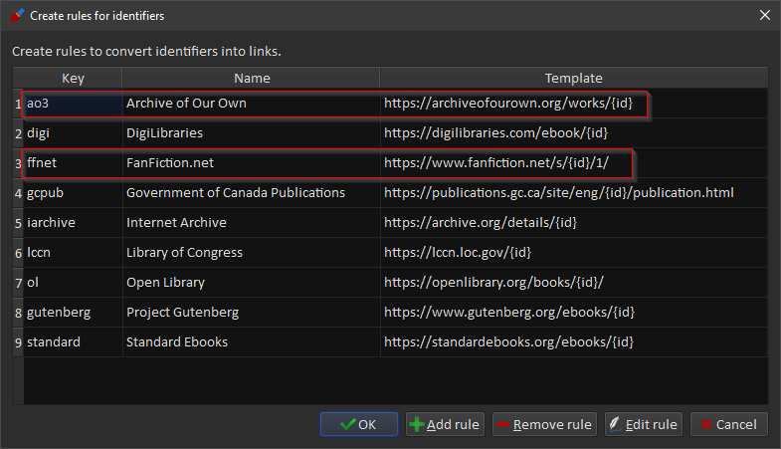
Task: Select the Project Gutenberg template cell
Action: (508, 313)
